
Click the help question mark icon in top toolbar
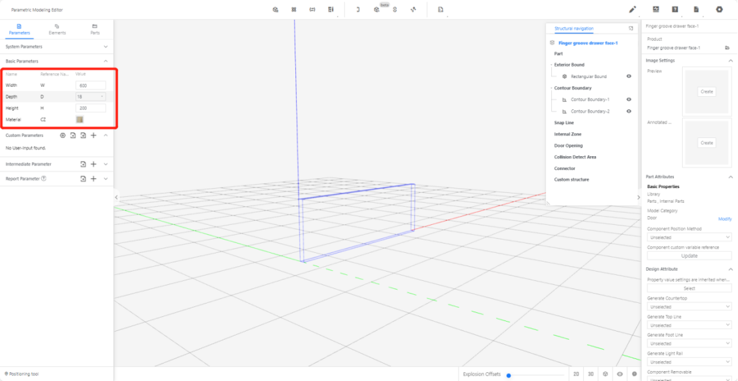click(675, 10)
